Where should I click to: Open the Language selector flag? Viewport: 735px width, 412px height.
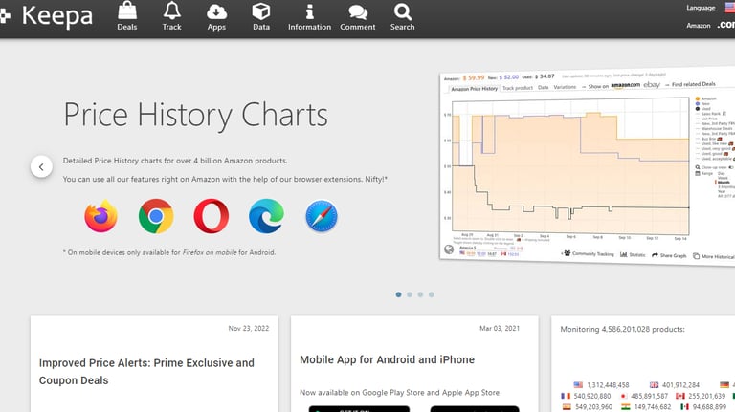coord(730,8)
